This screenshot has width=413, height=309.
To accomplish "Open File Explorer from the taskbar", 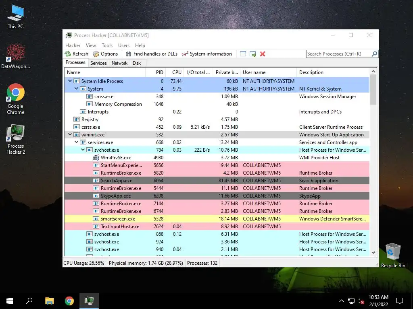I will tap(49, 301).
